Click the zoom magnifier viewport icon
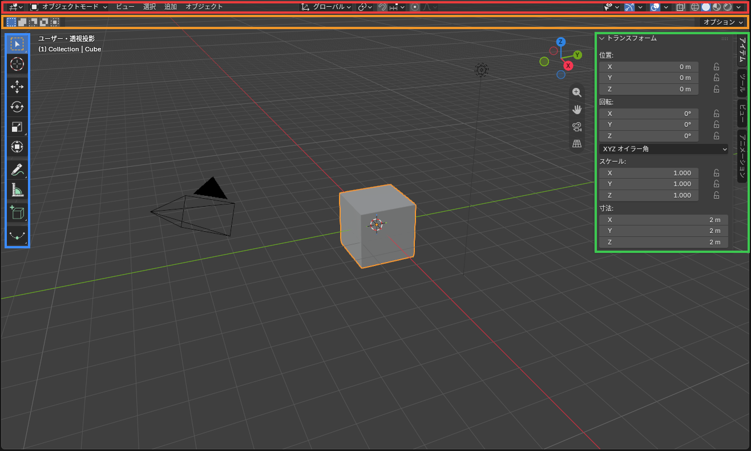 pos(577,92)
